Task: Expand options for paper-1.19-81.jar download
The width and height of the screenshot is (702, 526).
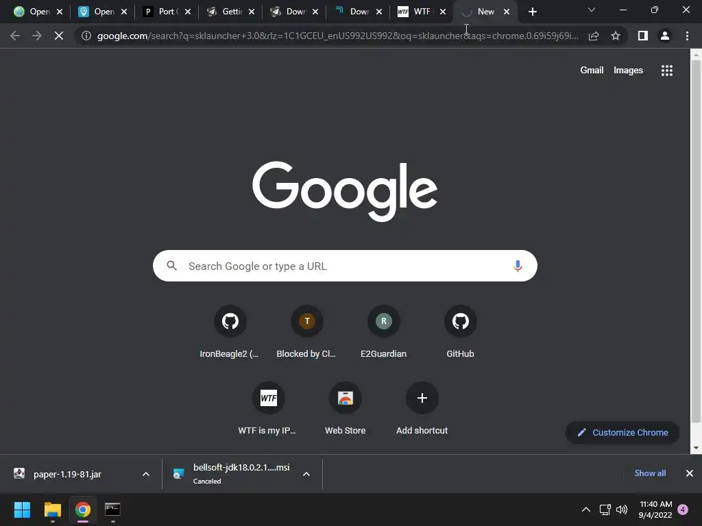Action: coord(146,474)
